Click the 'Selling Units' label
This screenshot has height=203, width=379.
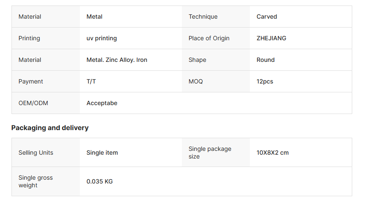[x=36, y=153]
